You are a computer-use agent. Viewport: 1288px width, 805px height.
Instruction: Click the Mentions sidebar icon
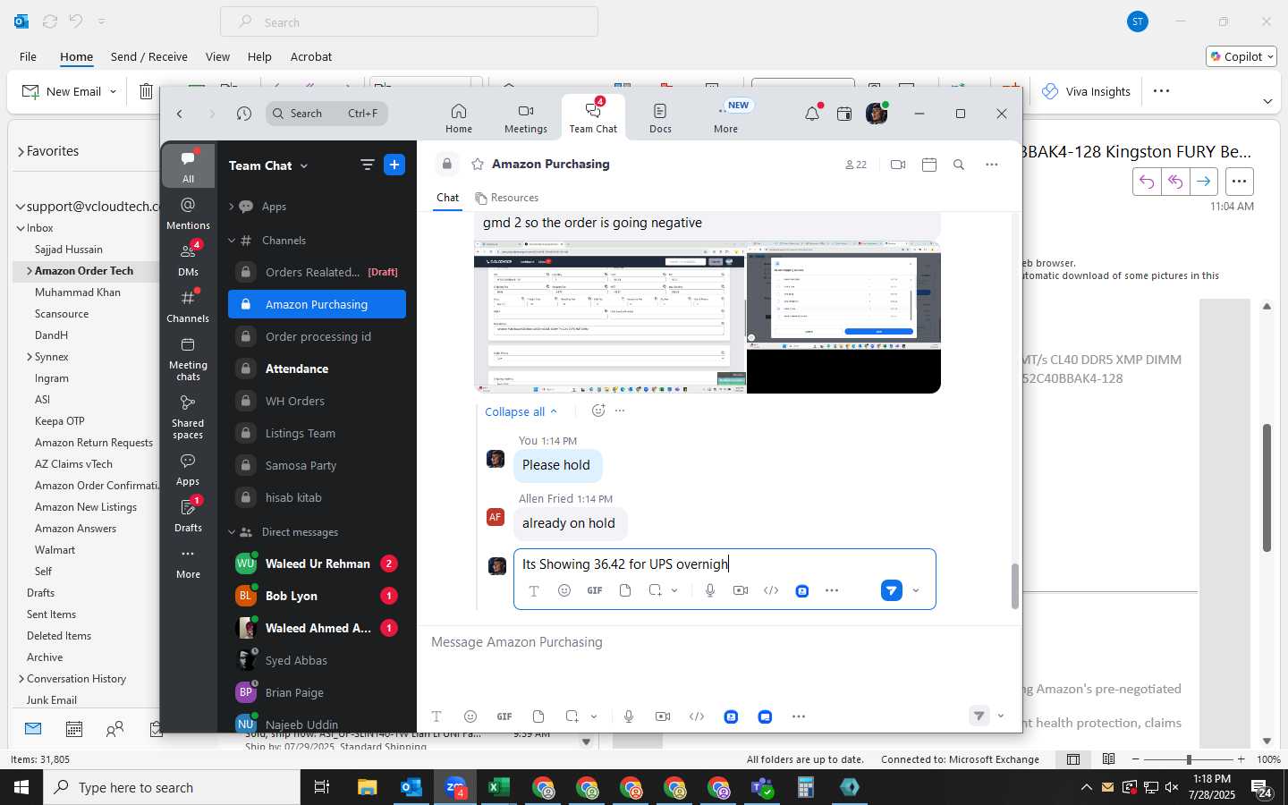[188, 213]
